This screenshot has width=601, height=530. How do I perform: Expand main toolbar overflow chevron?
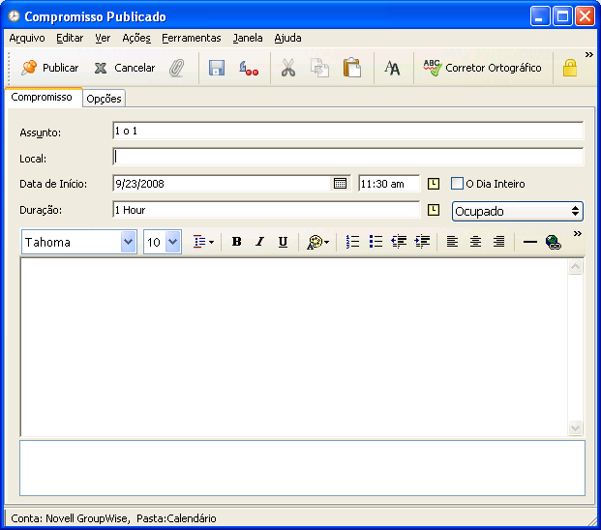click(x=588, y=55)
